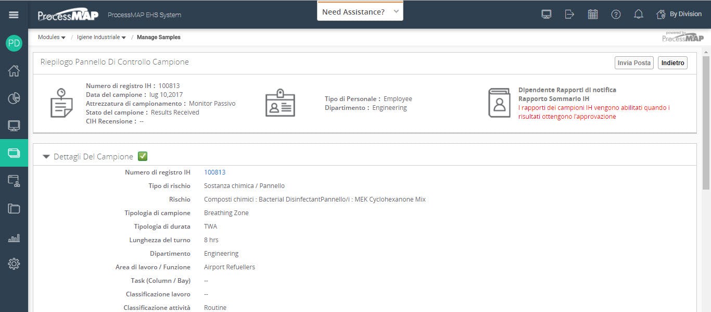711x312 pixels.
Task: Open Igiene Industriale breadcrumb menu
Action: (x=101, y=38)
